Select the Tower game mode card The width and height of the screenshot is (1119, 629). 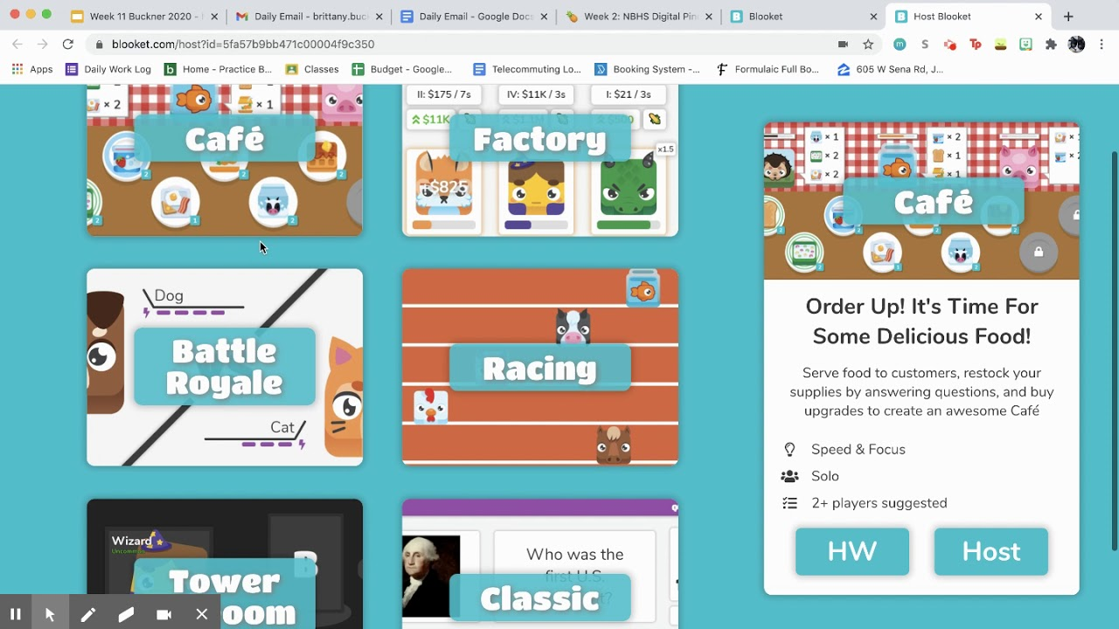(x=225, y=563)
